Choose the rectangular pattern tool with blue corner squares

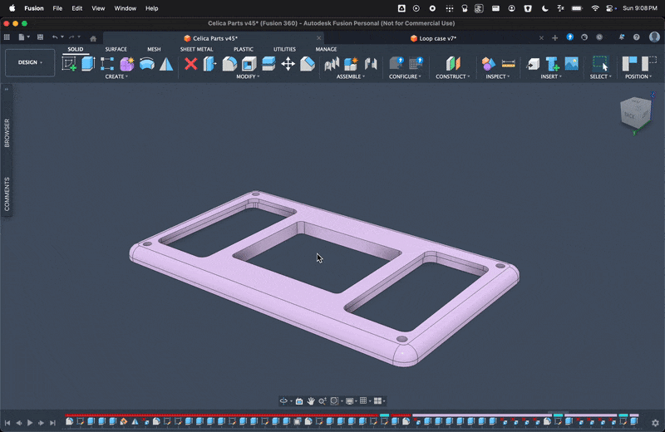point(107,64)
